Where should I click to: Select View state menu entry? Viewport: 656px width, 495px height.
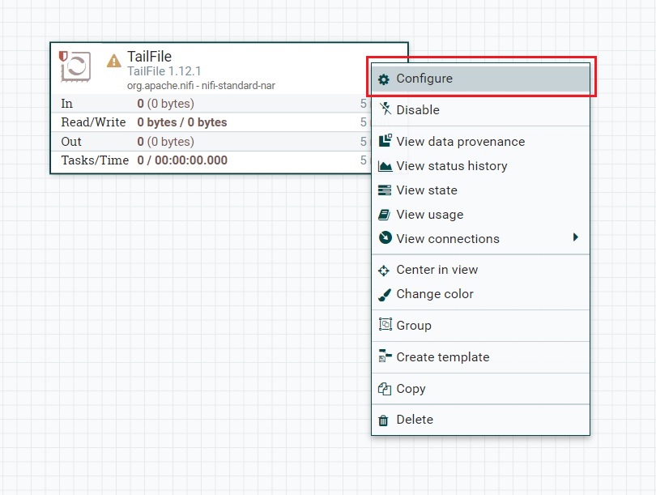pos(480,190)
